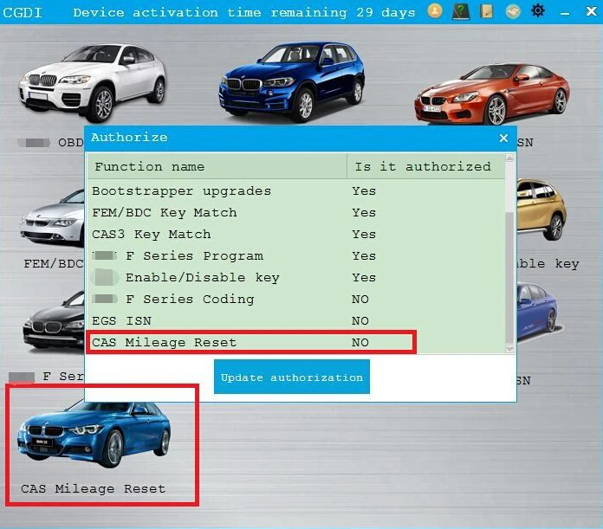
Task: Open the settings gear icon
Action: pyautogui.click(x=538, y=10)
